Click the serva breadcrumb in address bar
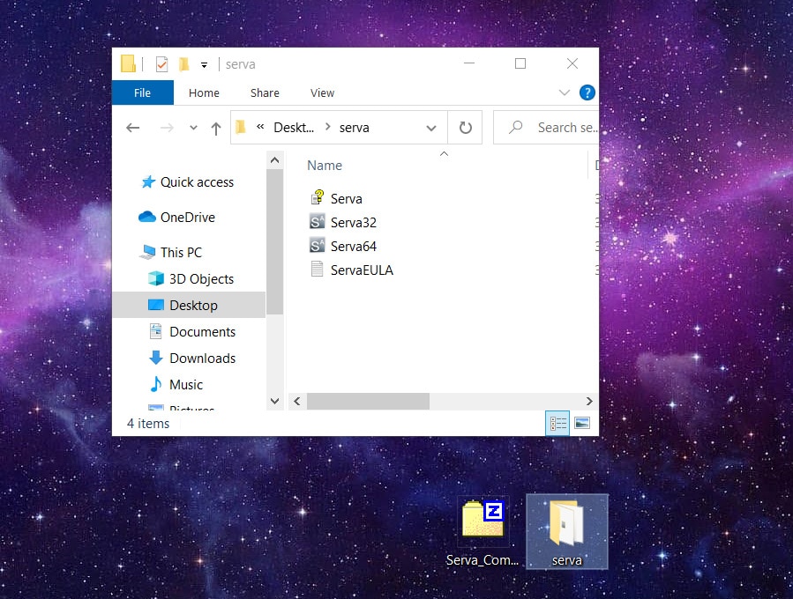793x599 pixels. (x=354, y=128)
